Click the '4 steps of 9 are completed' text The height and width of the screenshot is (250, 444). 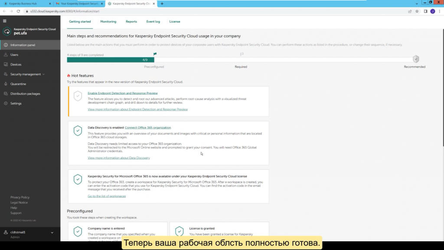(85, 55)
